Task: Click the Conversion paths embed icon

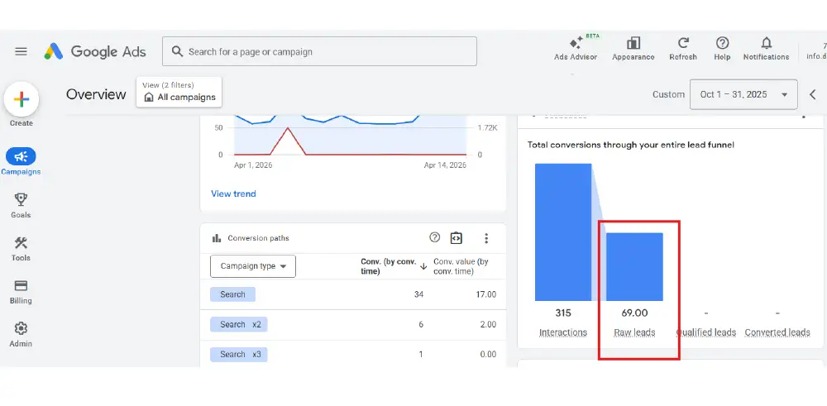Action: click(x=456, y=238)
